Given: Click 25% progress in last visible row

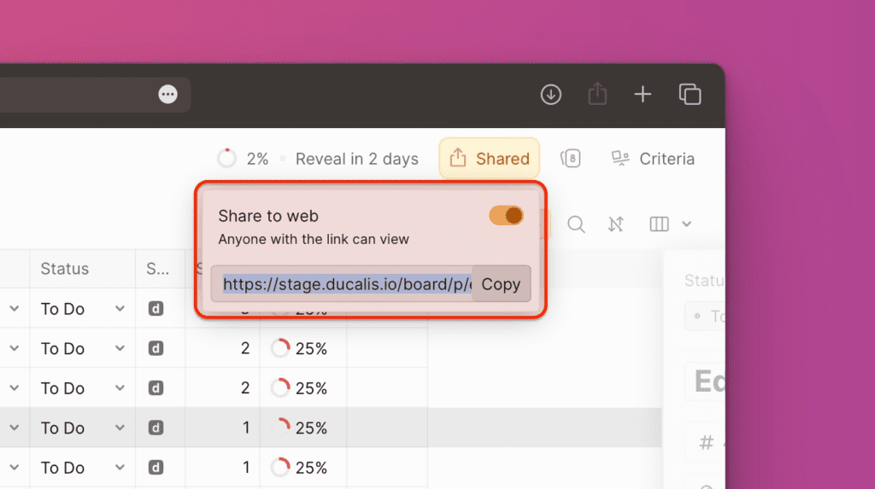Looking at the screenshot, I should pyautogui.click(x=300, y=468).
